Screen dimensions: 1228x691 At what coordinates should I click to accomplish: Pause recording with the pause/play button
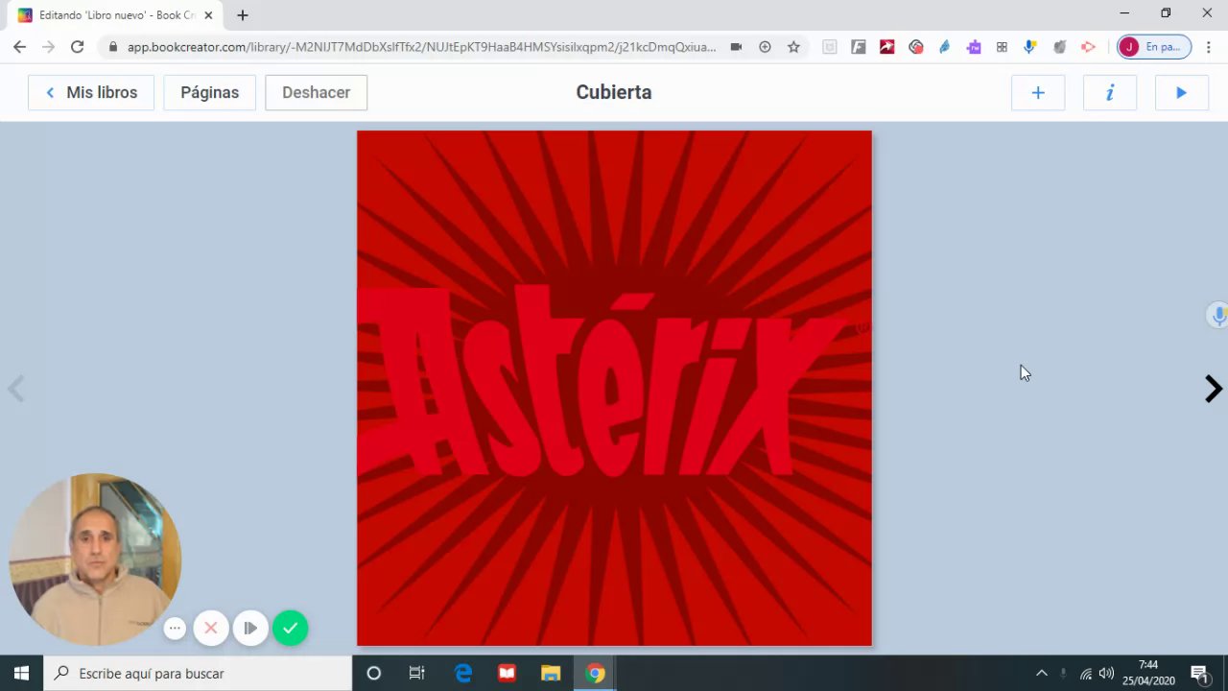[250, 628]
